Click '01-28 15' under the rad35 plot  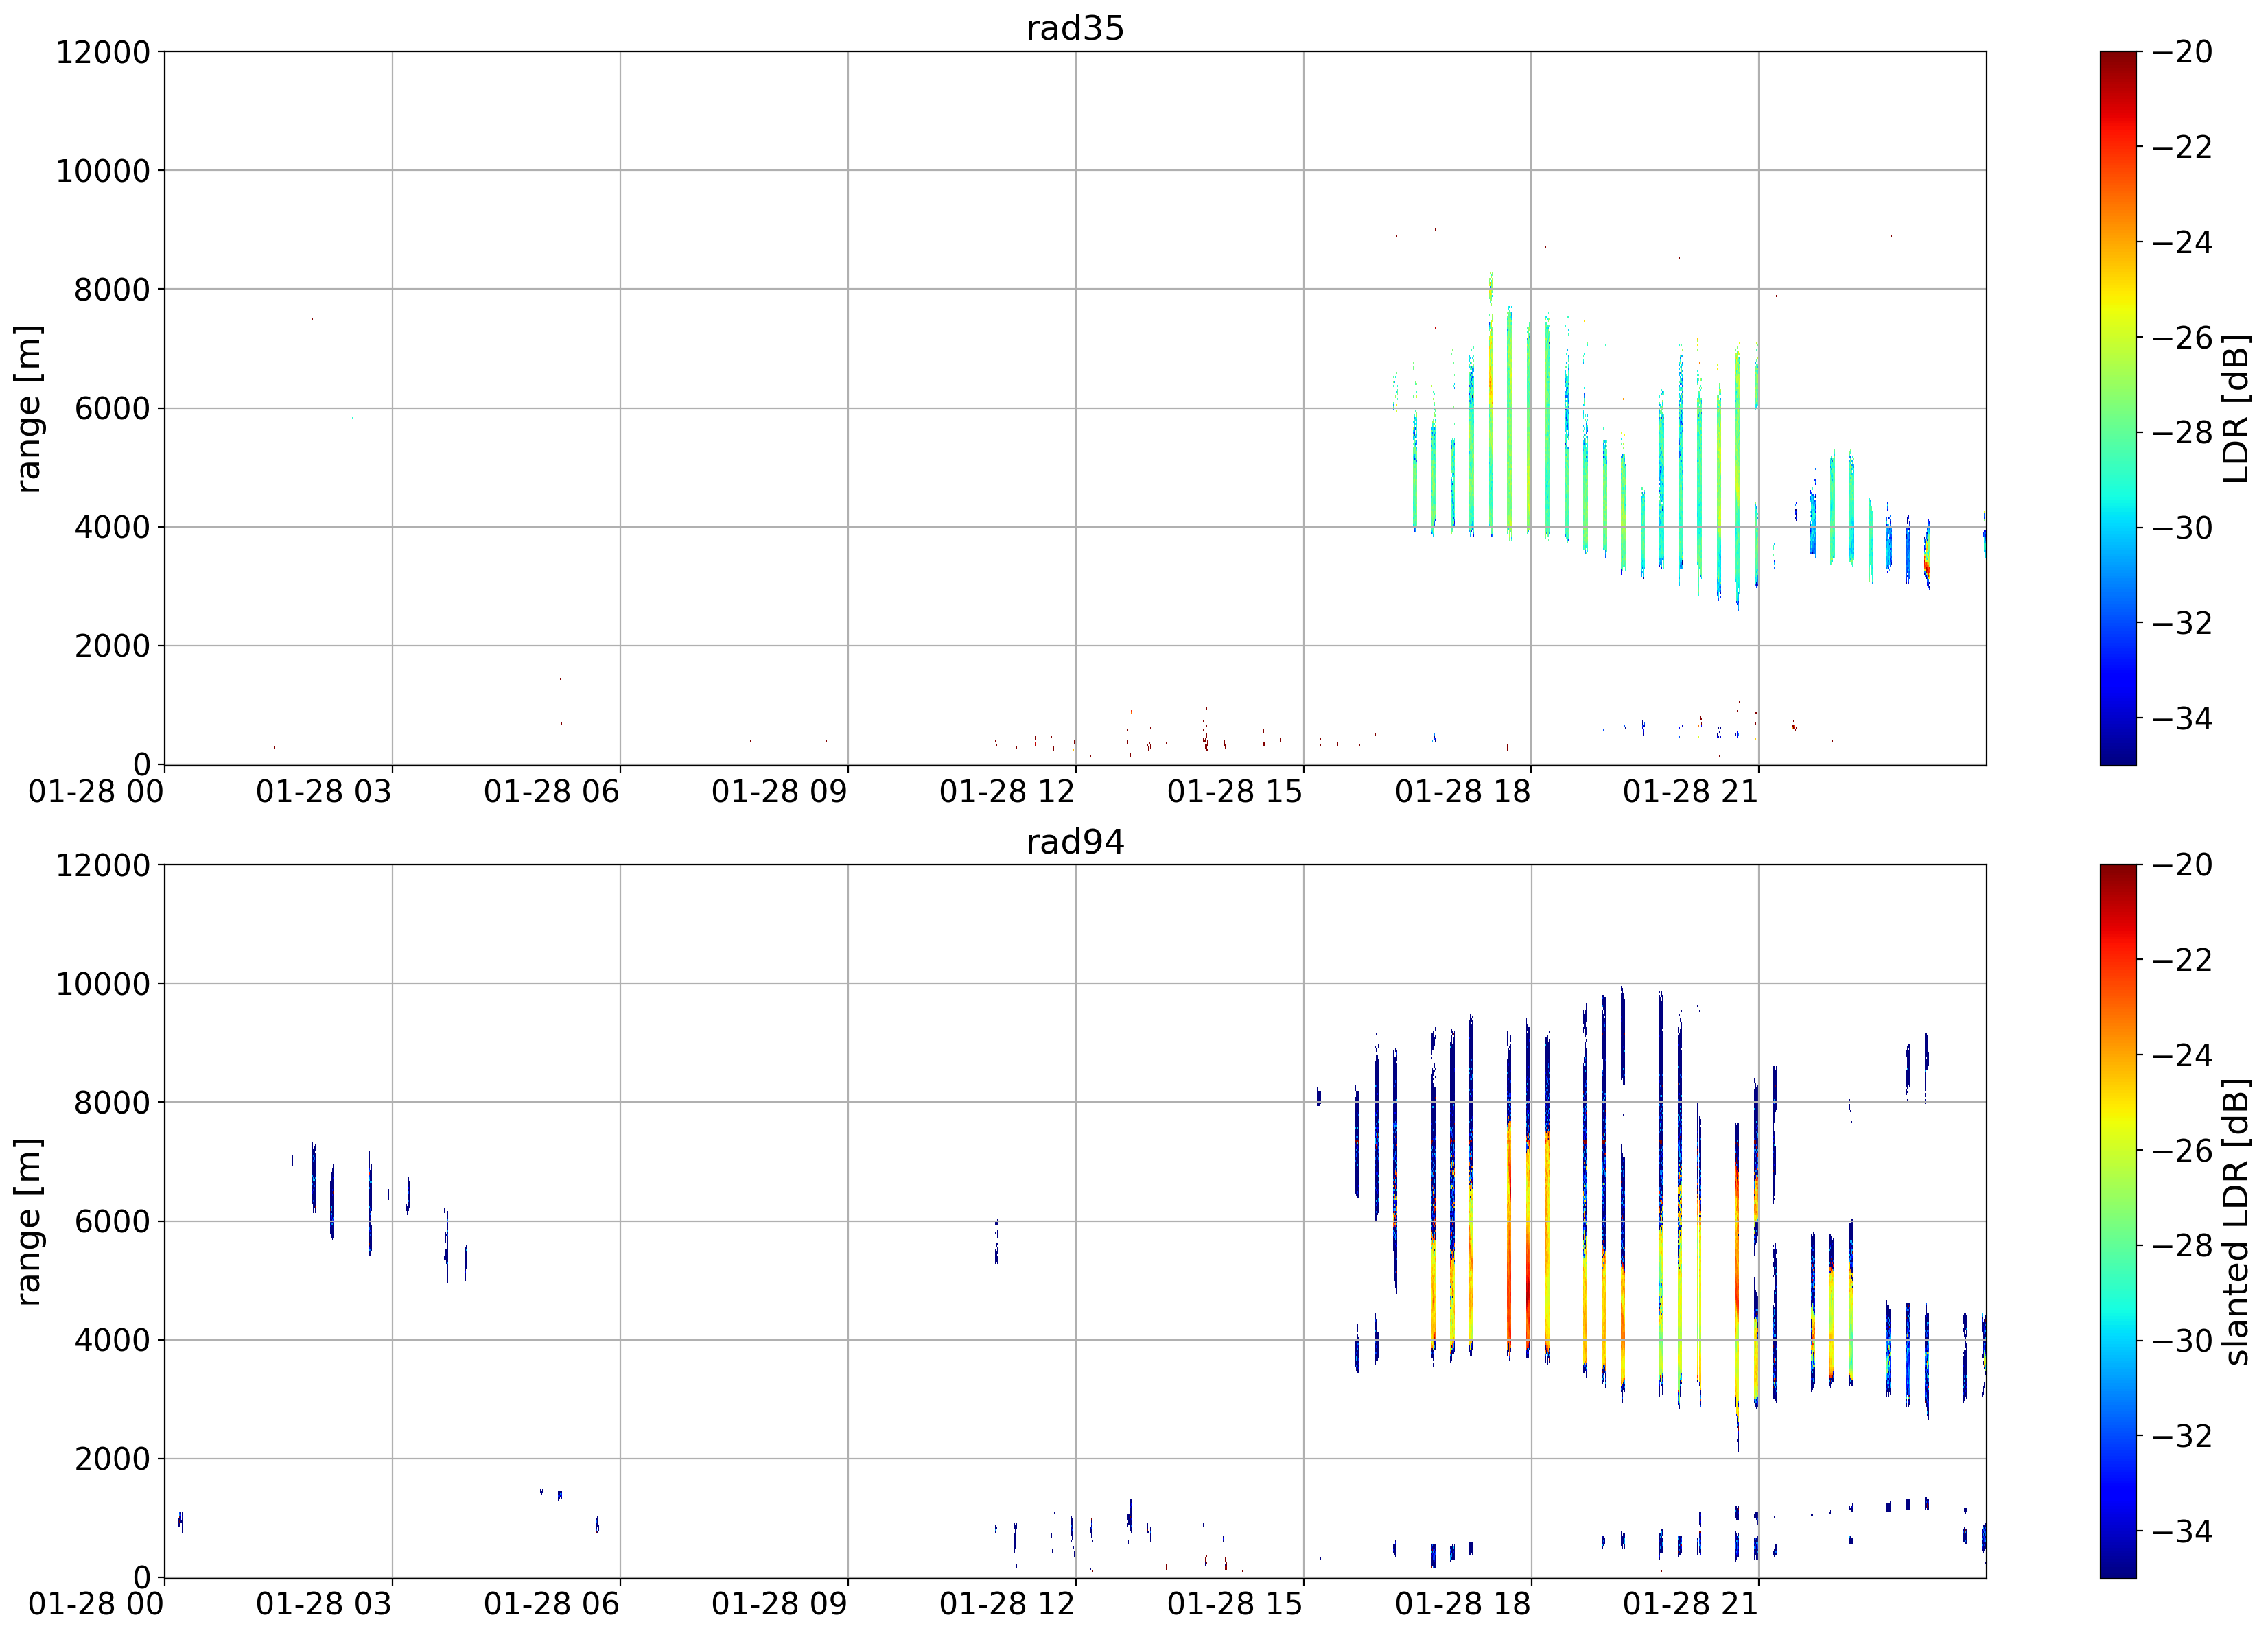click(x=1235, y=792)
